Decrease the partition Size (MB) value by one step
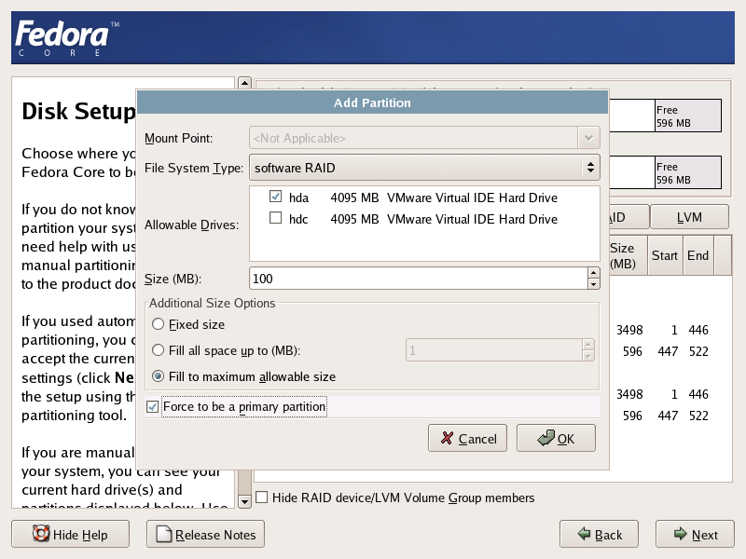Screen dimensions: 746x559 [x=593, y=284]
